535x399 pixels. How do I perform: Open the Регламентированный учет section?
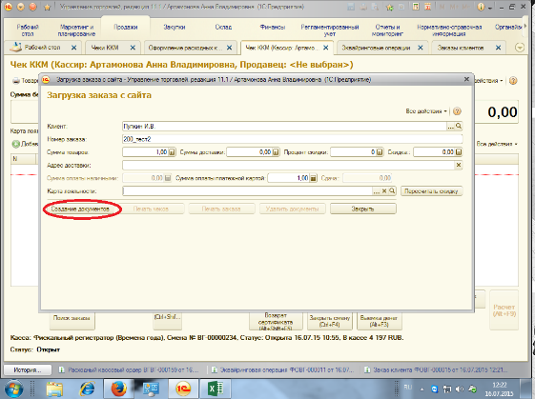click(330, 30)
